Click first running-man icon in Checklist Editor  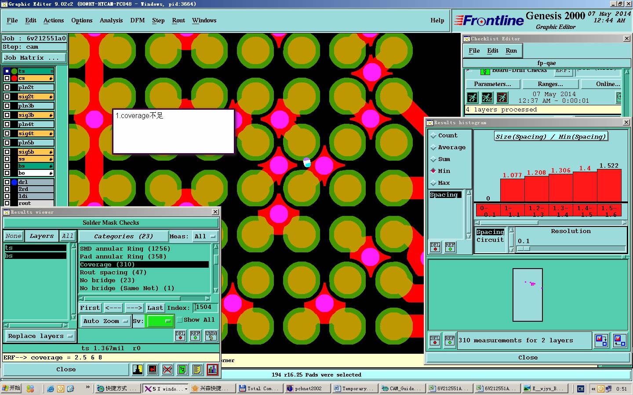coord(472,97)
